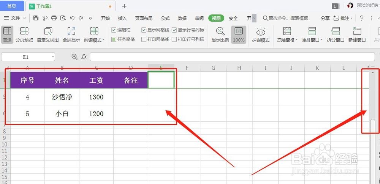Select the 序号 header cell
Image resolution: width=380 pixels, height=184 pixels.
27,80
